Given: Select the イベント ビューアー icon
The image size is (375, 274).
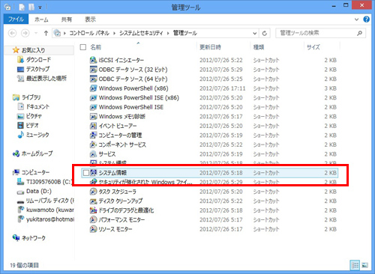Looking at the screenshot, I should (93, 126).
